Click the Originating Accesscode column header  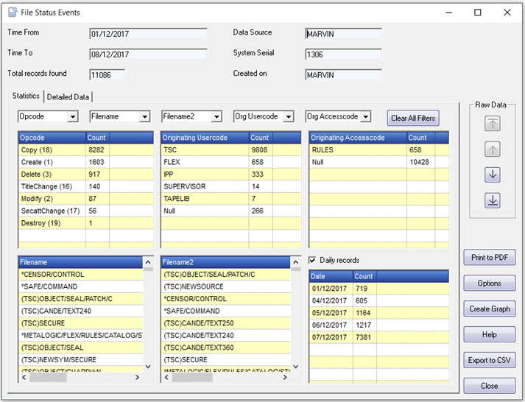point(358,138)
